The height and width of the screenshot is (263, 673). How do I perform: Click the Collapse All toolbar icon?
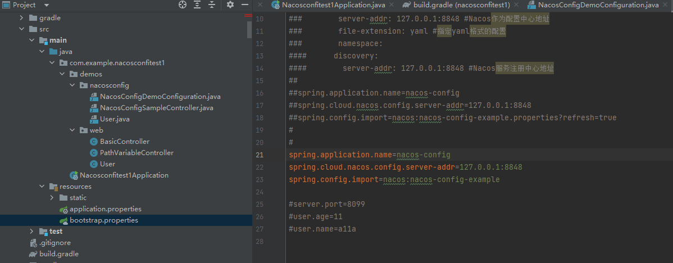click(212, 4)
